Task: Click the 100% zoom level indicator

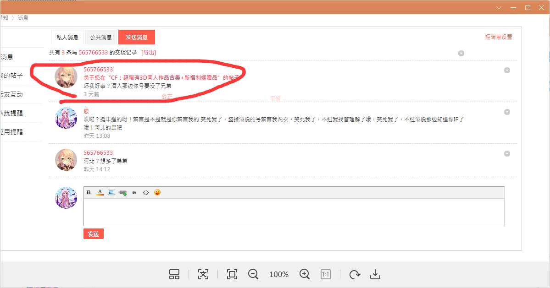Action: coord(279,274)
